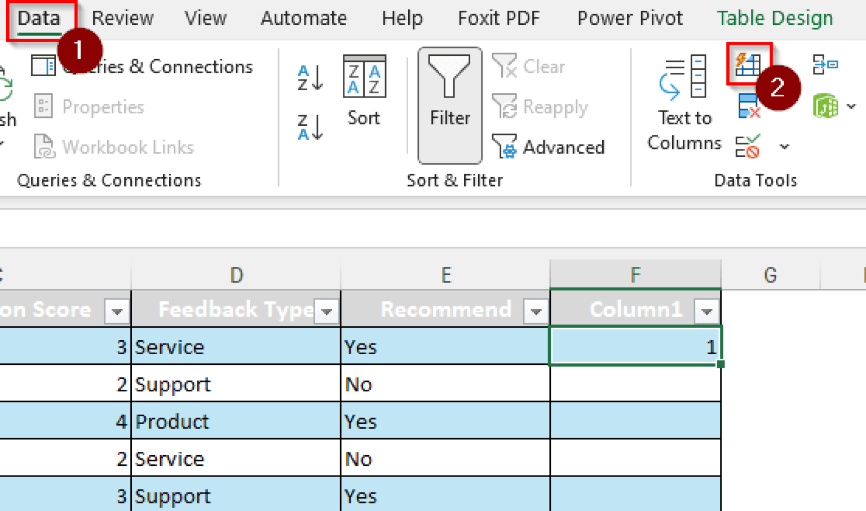The image size is (866, 511).
Task: Select the Manage Data Model icon
Action: (x=825, y=106)
